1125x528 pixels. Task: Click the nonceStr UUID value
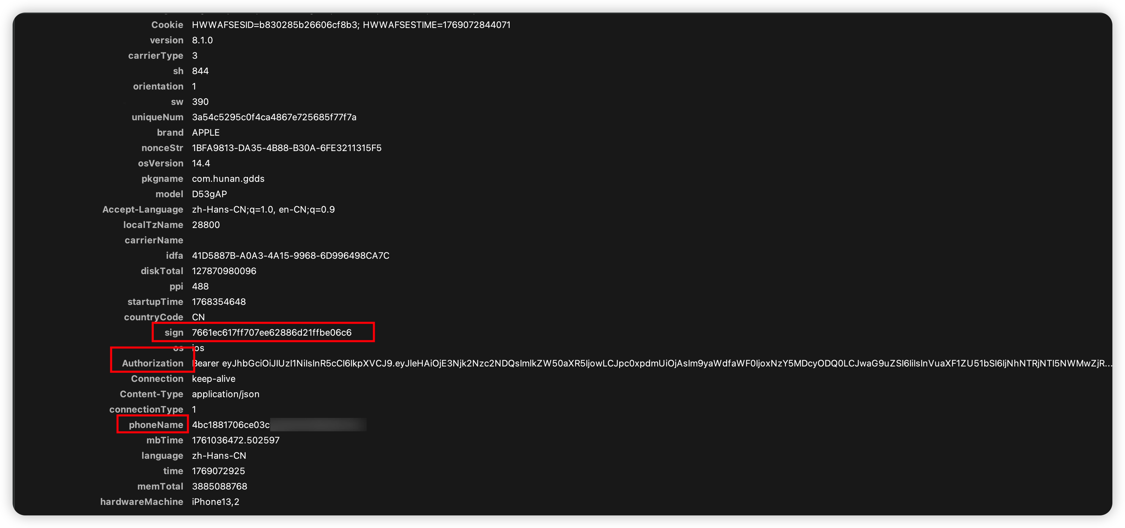point(287,148)
